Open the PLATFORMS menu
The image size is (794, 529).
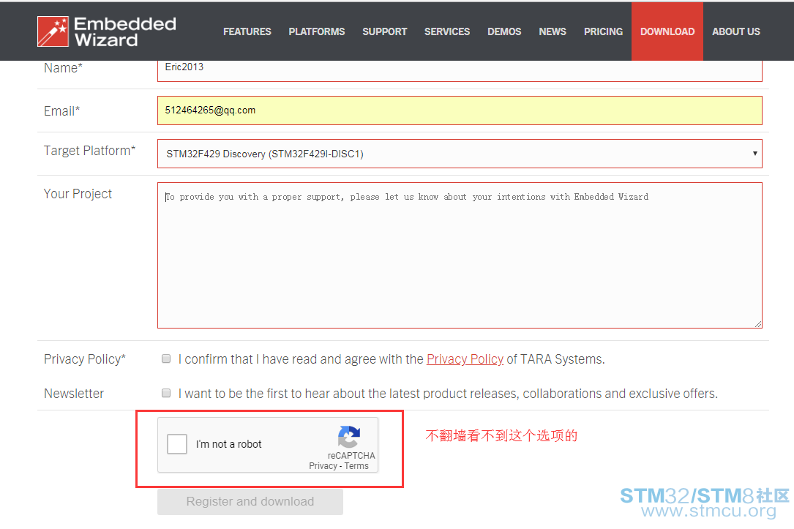tap(316, 31)
